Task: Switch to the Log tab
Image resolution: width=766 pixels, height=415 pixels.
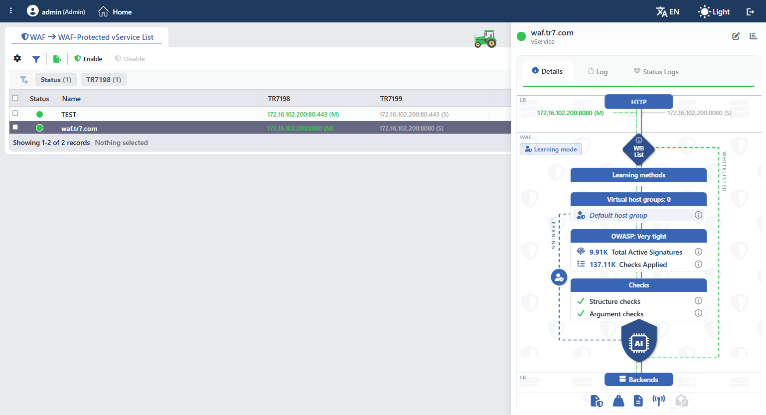Action: (598, 72)
